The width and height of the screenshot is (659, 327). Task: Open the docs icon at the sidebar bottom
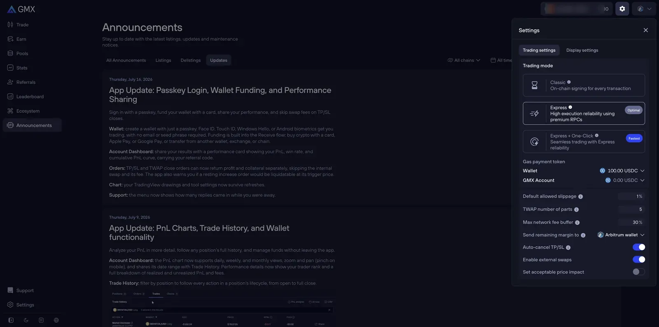click(x=41, y=320)
